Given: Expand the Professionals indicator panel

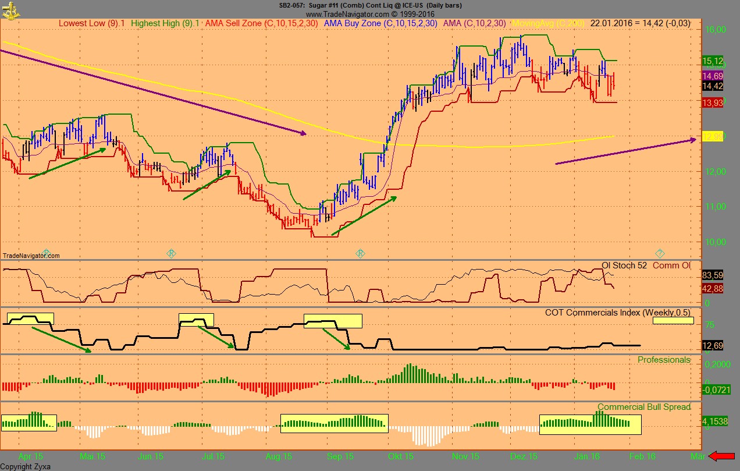Looking at the screenshot, I should (x=664, y=360).
